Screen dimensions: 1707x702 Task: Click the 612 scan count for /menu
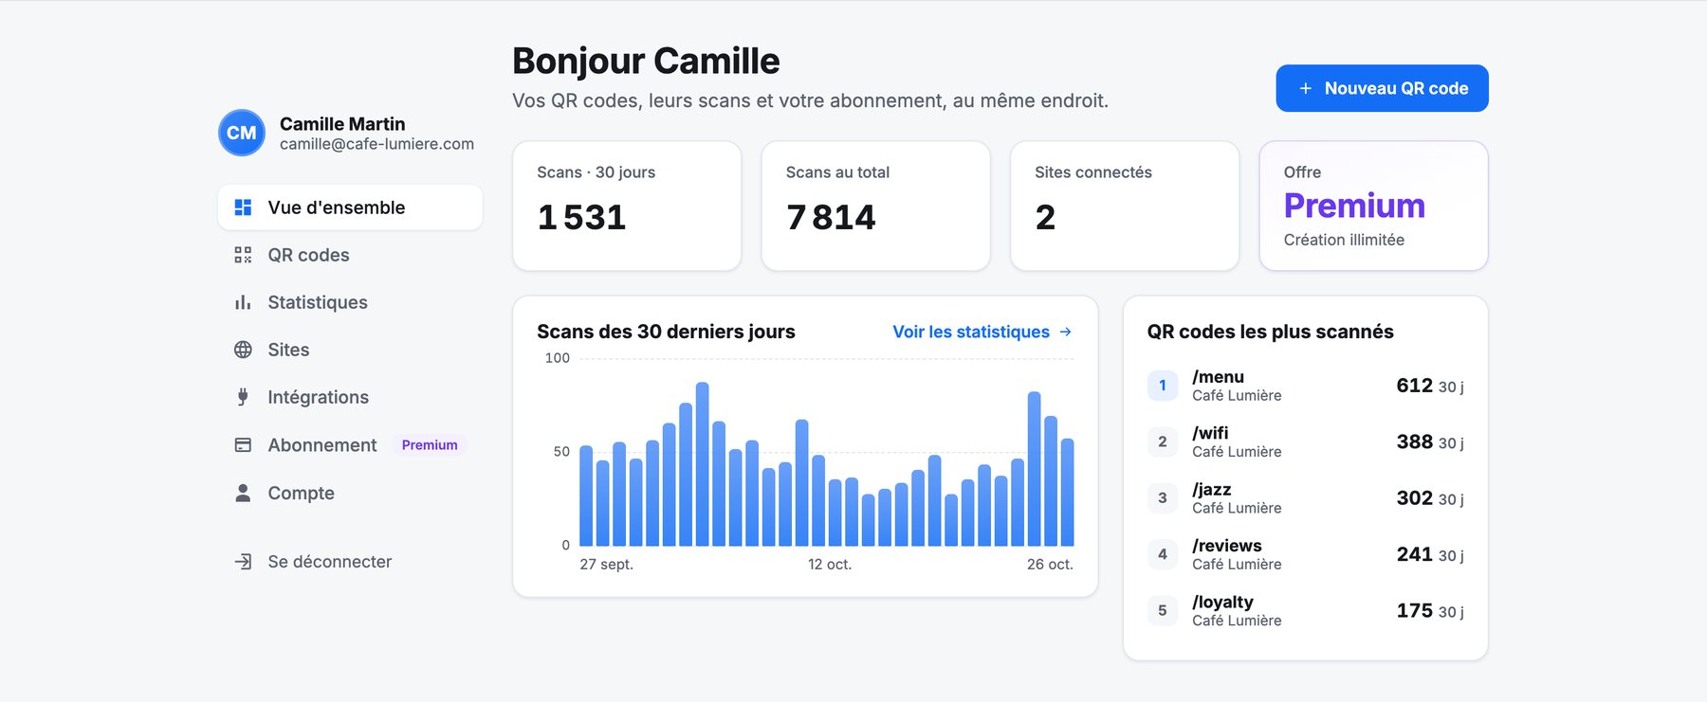coord(1414,386)
